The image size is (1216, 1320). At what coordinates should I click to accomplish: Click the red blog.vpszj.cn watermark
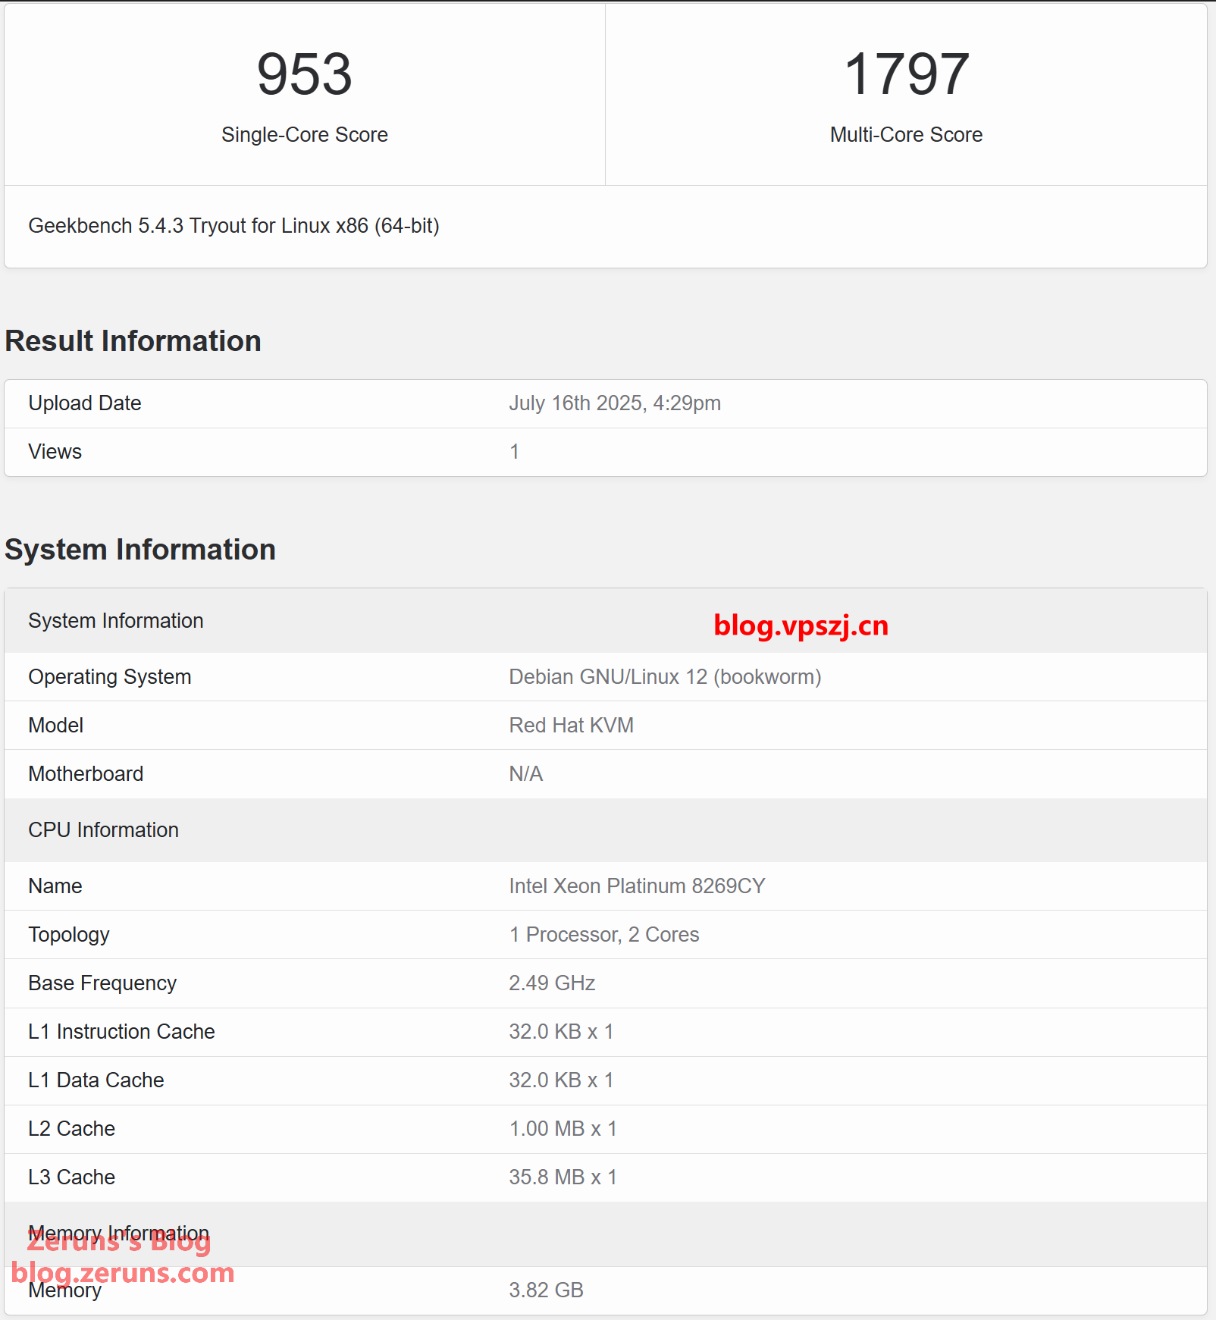click(801, 626)
